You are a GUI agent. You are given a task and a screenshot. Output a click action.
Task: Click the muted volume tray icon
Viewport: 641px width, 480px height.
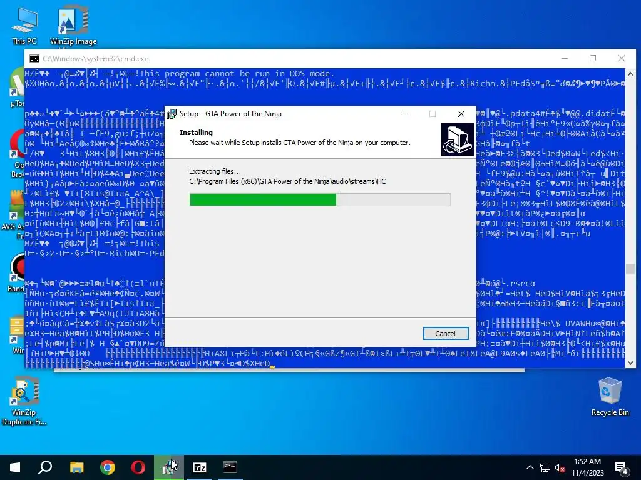[x=560, y=468]
